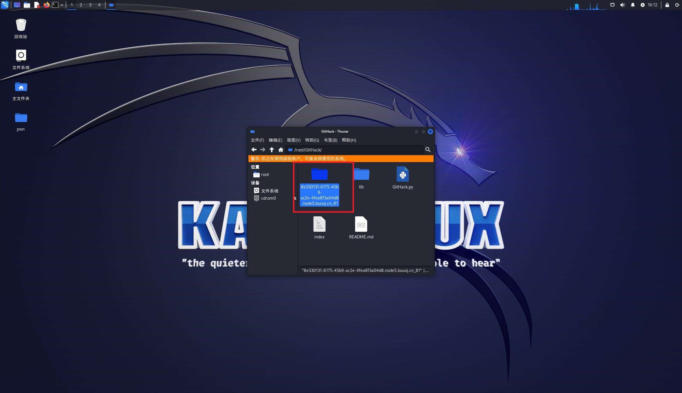Open the 帮助(H) menu

[x=349, y=140]
